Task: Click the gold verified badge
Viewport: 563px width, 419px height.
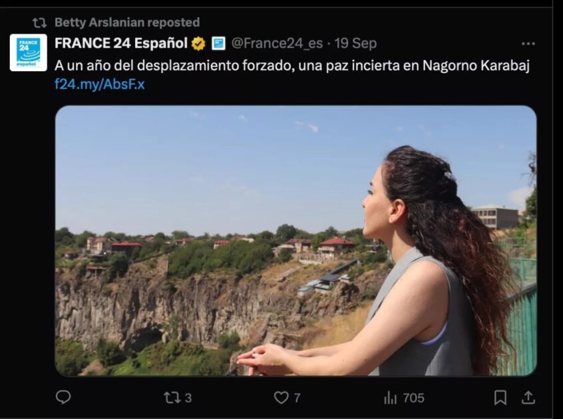Action: [198, 44]
